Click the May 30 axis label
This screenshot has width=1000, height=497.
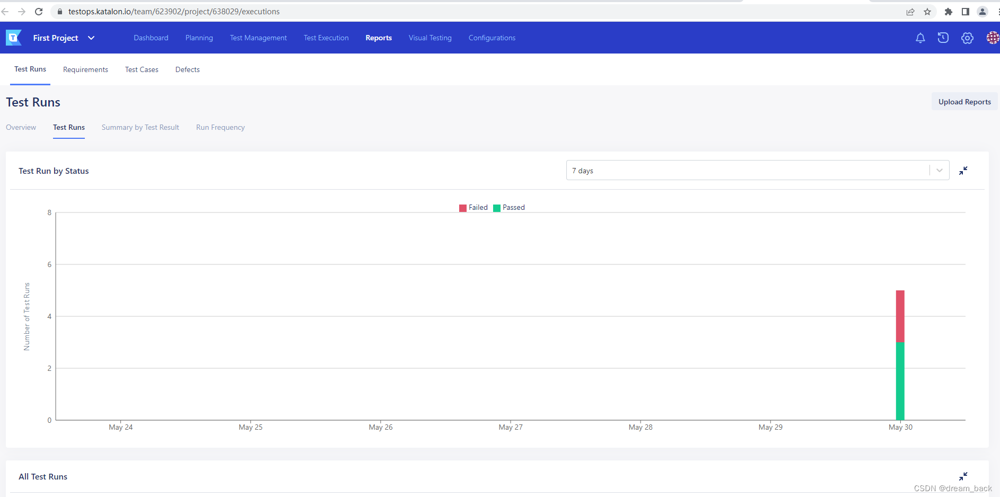click(900, 427)
